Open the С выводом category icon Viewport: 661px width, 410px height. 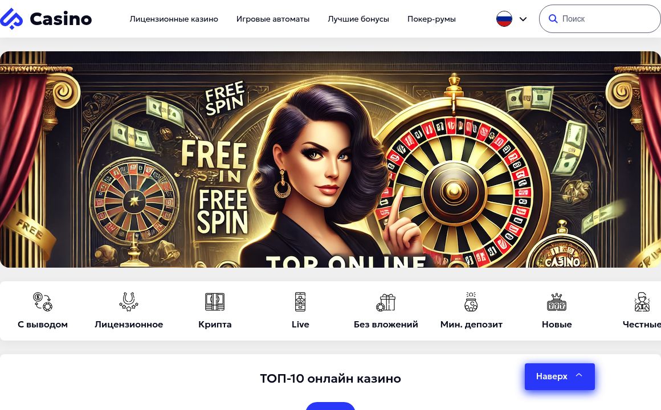[x=43, y=302]
